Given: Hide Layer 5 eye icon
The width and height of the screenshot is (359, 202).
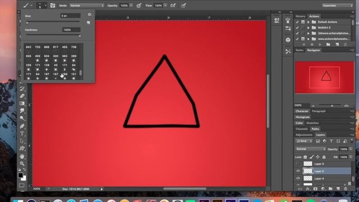Looking at the screenshot, I should coord(298,171).
